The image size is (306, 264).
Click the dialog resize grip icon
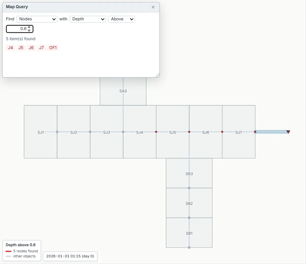coord(157,75)
